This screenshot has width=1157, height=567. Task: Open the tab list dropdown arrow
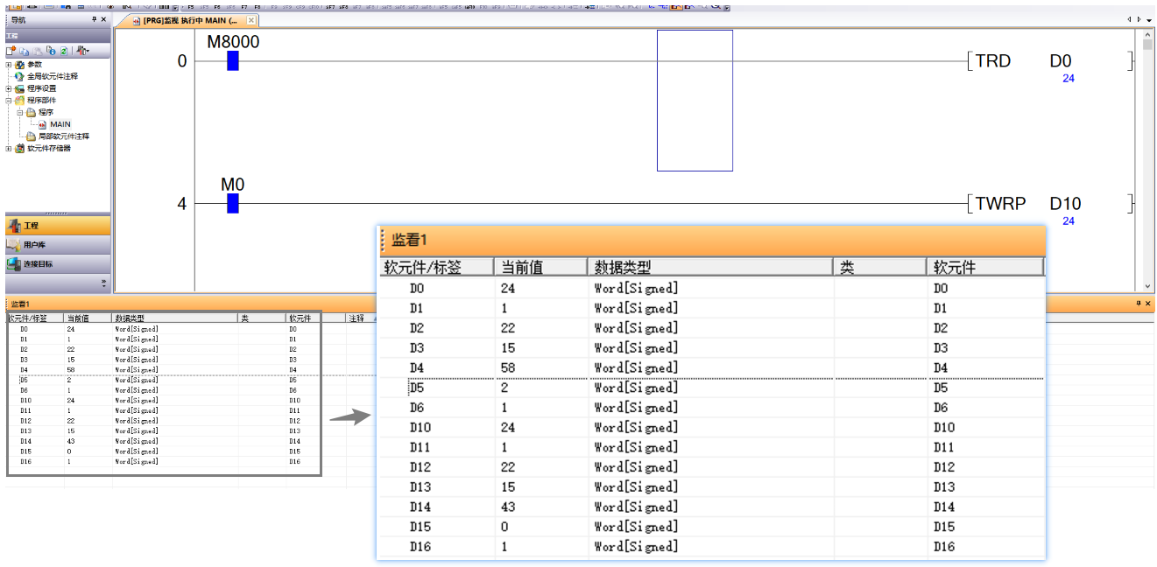tap(1148, 20)
